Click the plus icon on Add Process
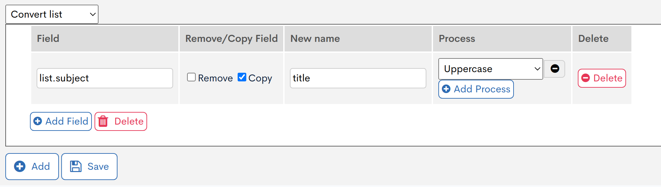This screenshot has width=661, height=187. [x=446, y=89]
